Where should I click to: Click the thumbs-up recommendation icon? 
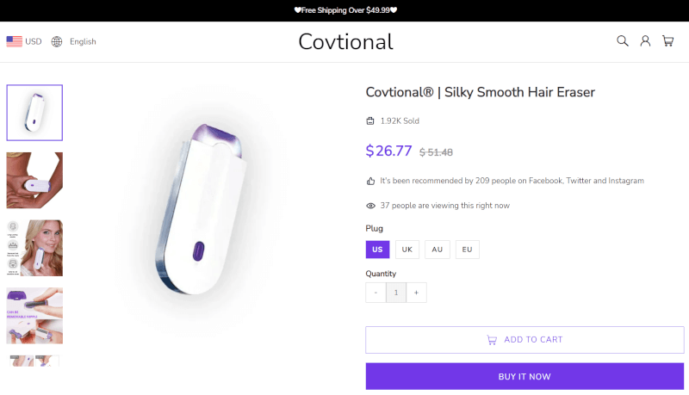[x=370, y=182]
